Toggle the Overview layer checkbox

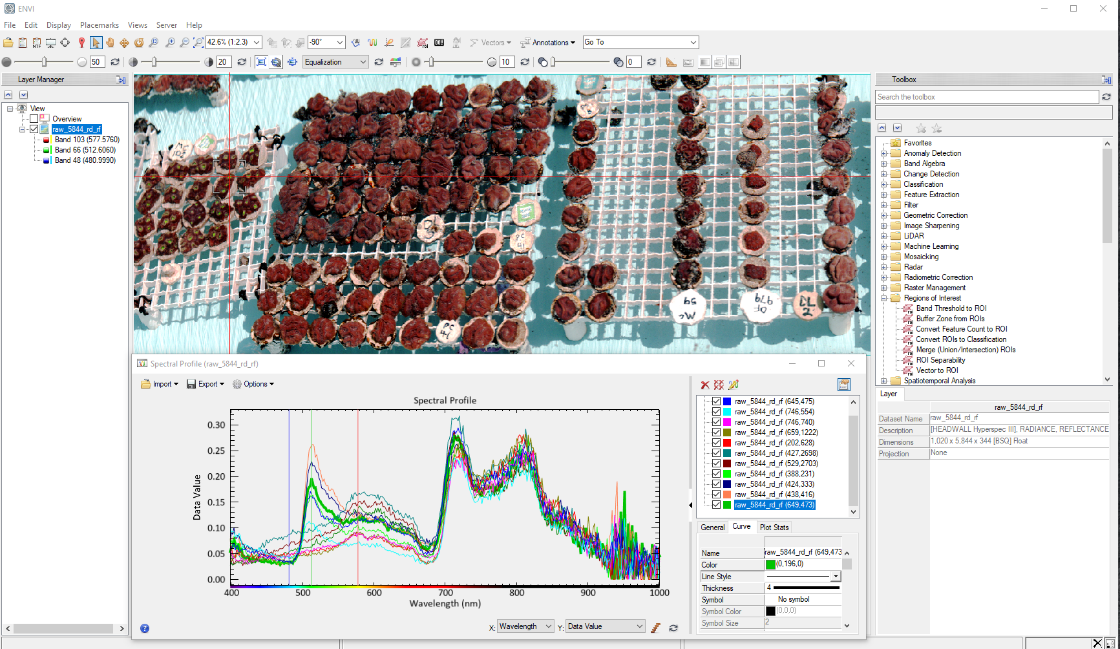pos(34,119)
